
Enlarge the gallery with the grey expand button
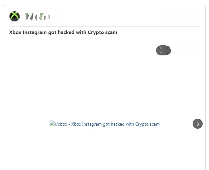pos(163,50)
